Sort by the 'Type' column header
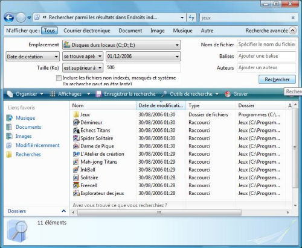The image size is (302, 248). click(211, 105)
